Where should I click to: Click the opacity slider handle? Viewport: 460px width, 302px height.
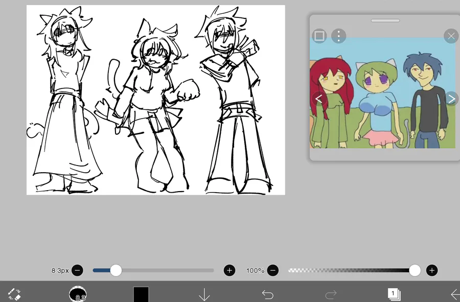pos(415,270)
